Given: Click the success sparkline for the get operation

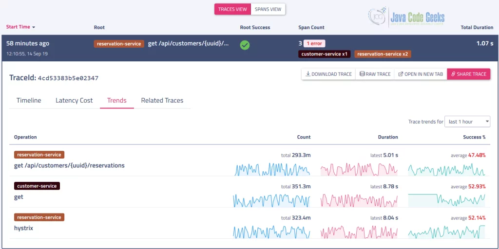Looking at the screenshot, I should pyautogui.click(x=447, y=200).
